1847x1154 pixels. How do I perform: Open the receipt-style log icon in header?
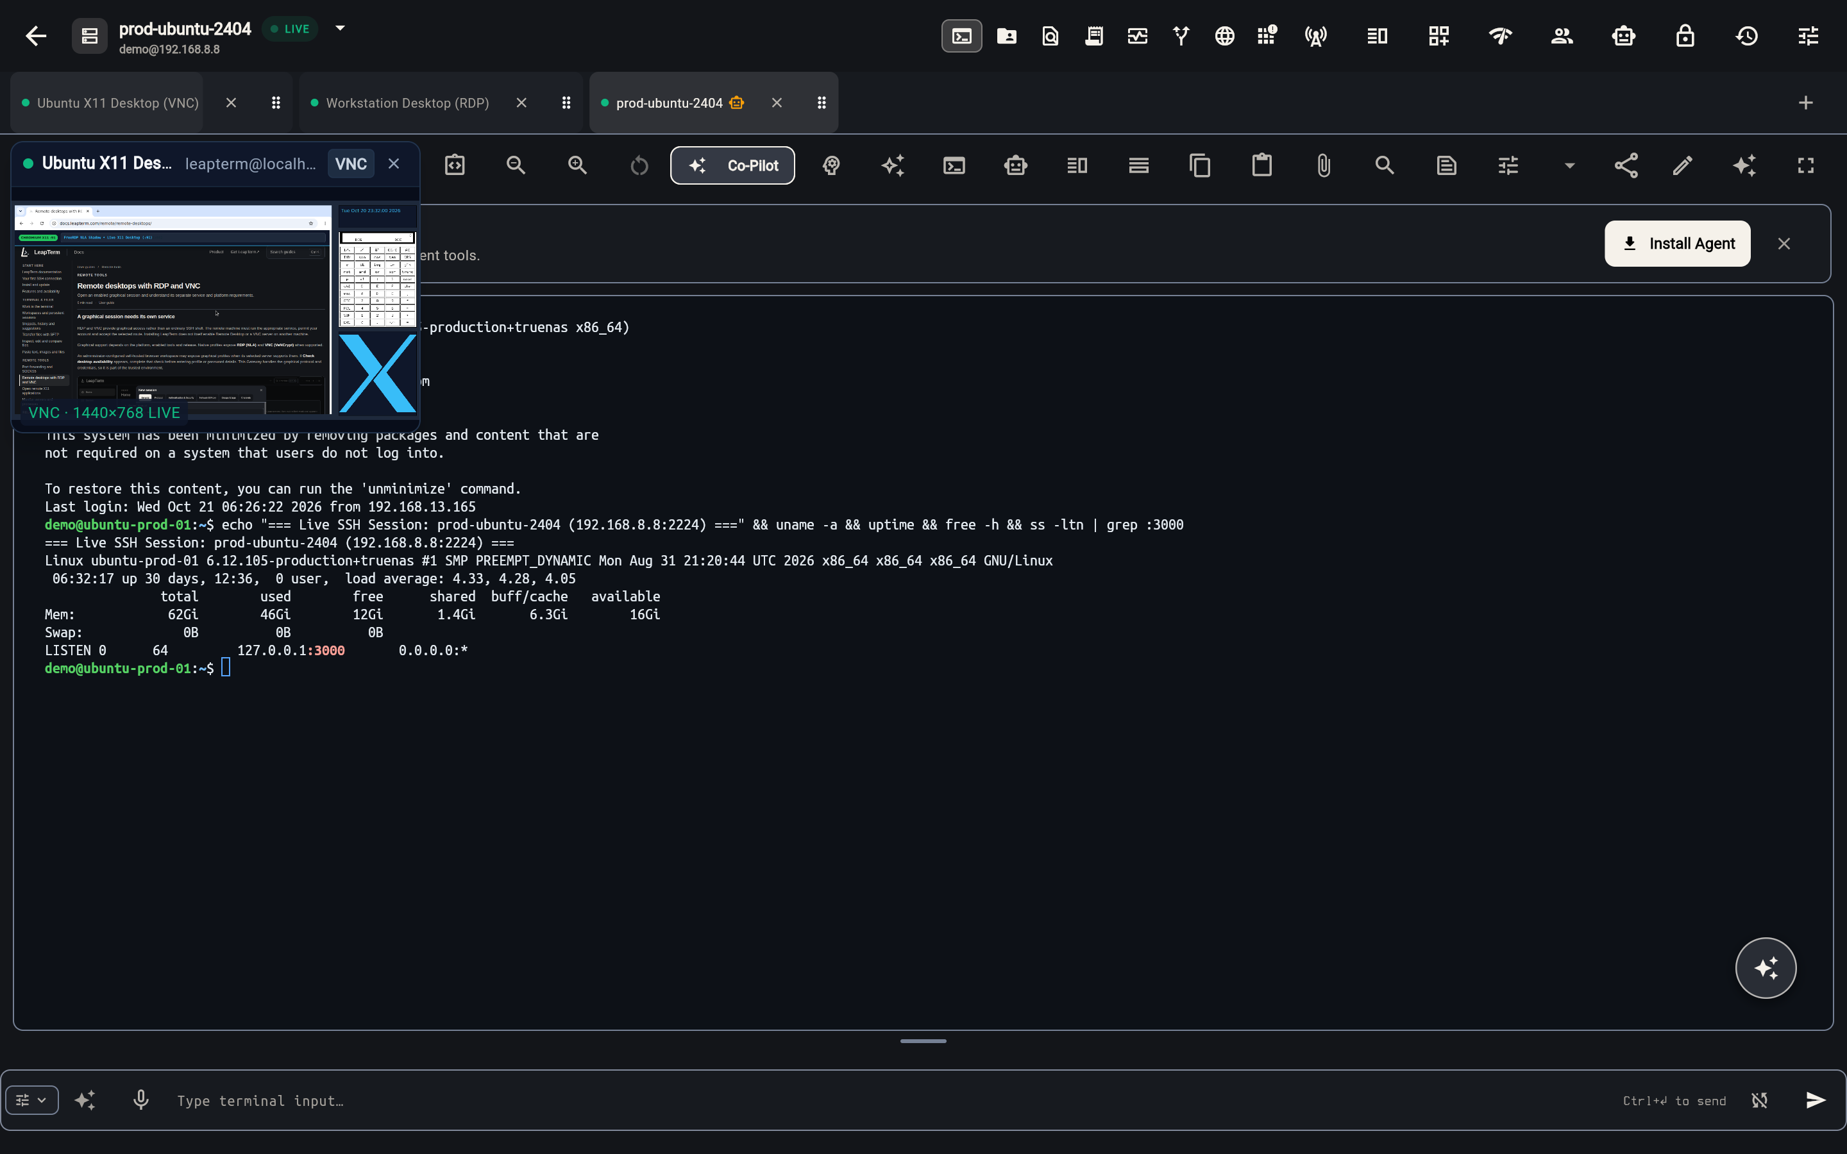(x=1093, y=36)
